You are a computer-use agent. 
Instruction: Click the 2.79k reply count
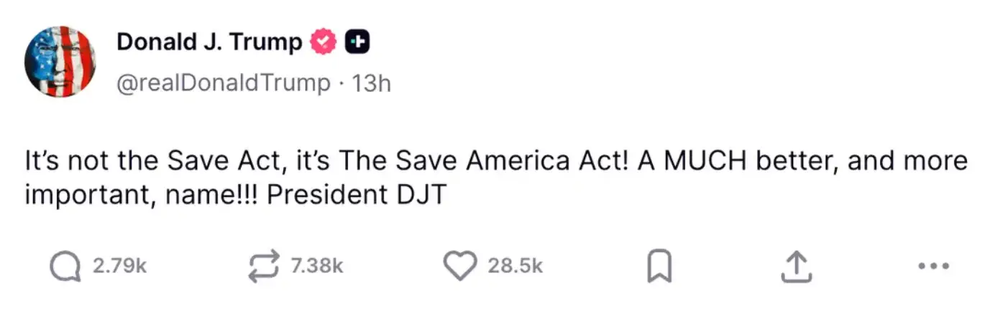tap(119, 267)
